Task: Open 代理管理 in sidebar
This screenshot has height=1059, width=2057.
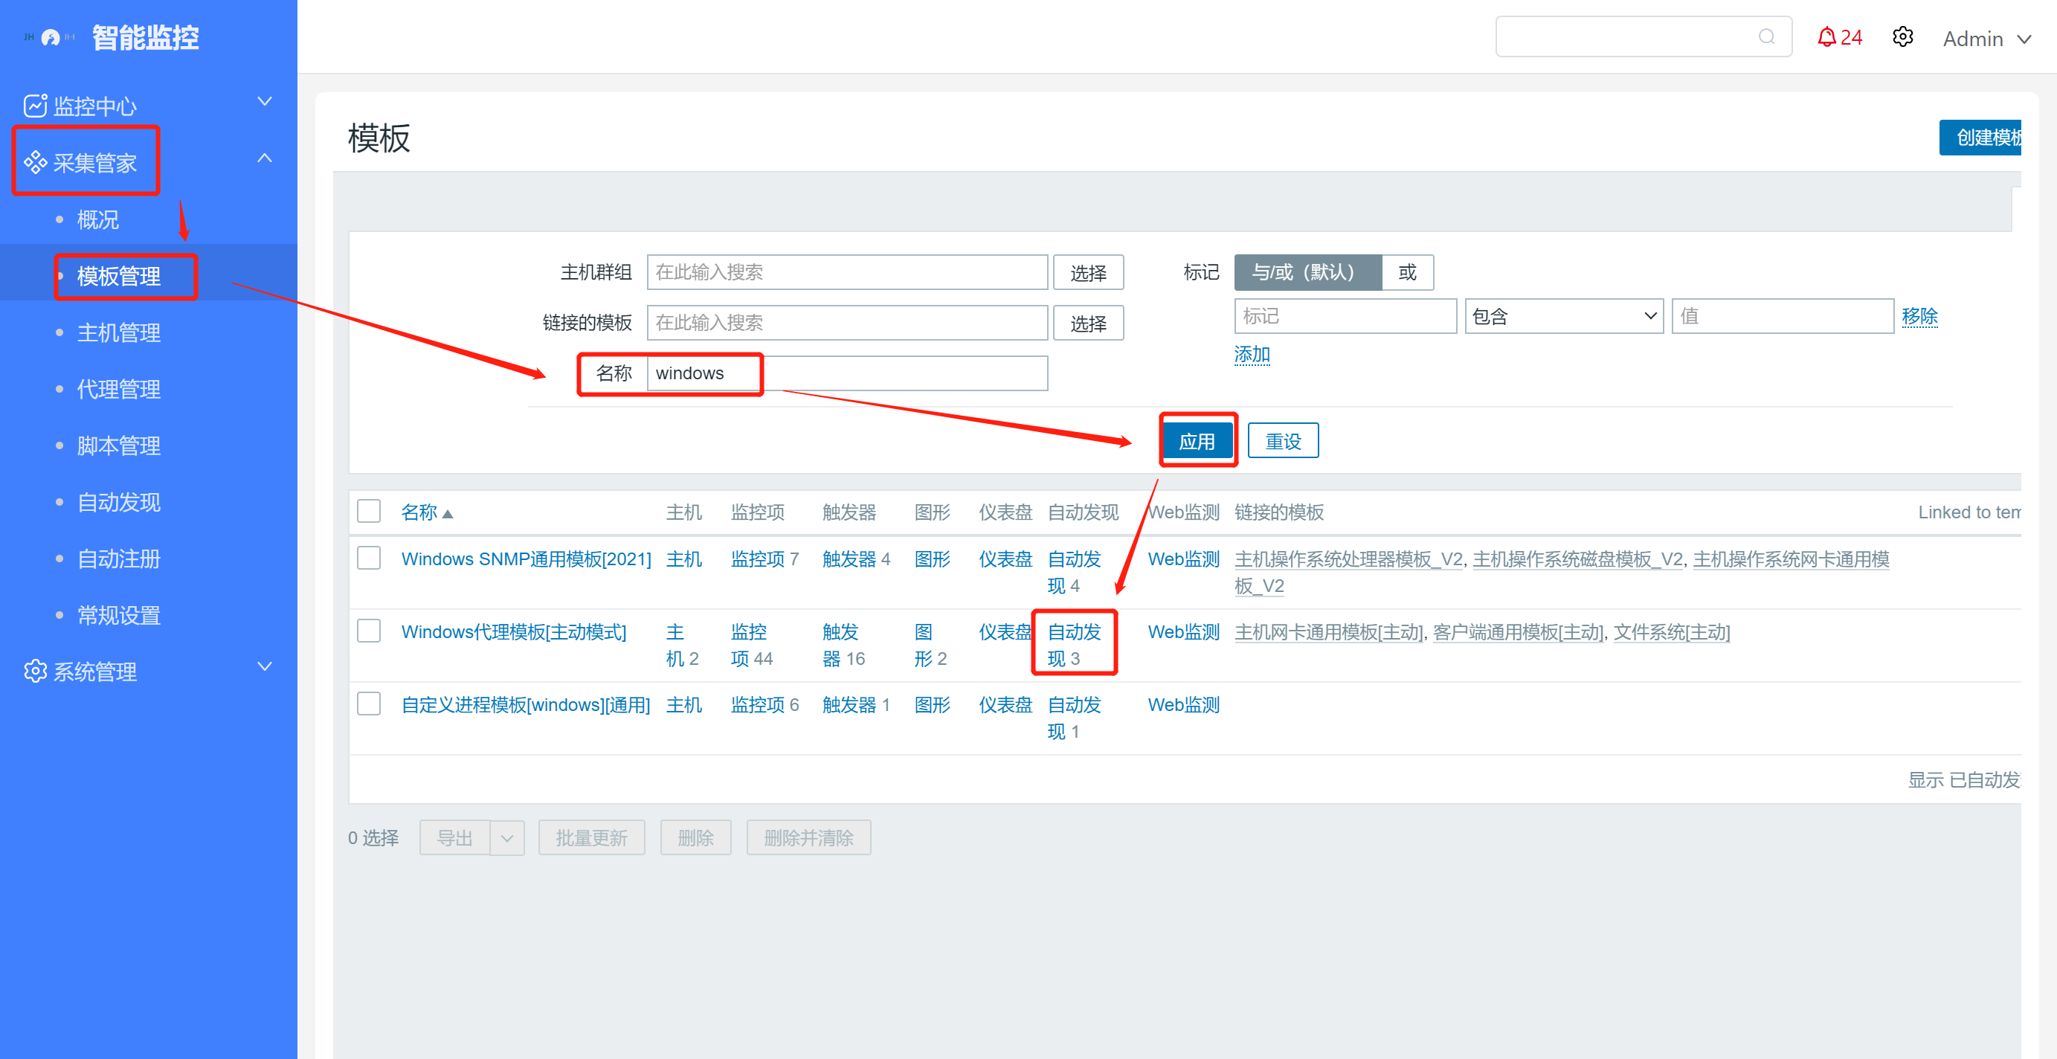Action: tap(118, 389)
